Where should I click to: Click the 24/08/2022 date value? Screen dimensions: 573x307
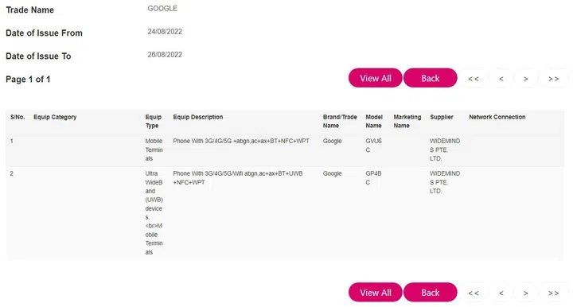click(x=165, y=31)
